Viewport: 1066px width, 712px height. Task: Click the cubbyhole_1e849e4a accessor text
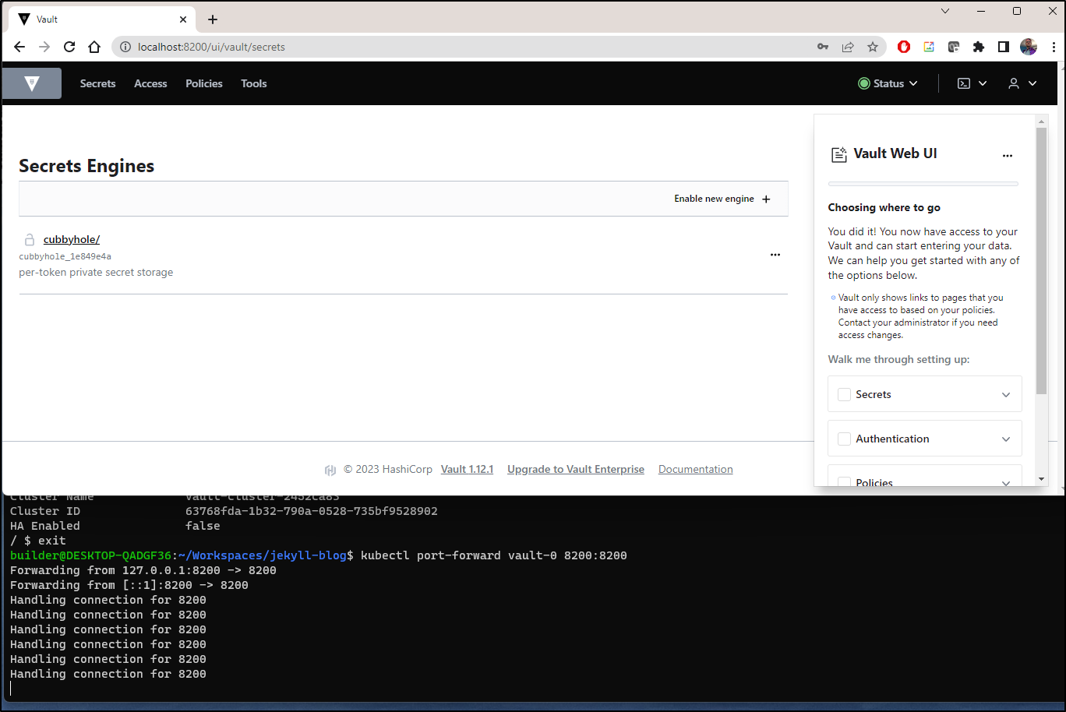65,256
